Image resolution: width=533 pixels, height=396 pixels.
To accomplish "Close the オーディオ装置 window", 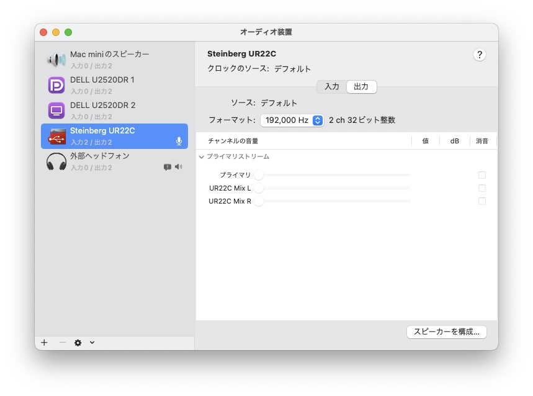I will pyautogui.click(x=43, y=32).
